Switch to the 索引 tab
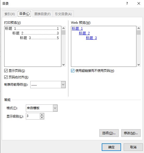The image size is (144, 153). click(10, 14)
